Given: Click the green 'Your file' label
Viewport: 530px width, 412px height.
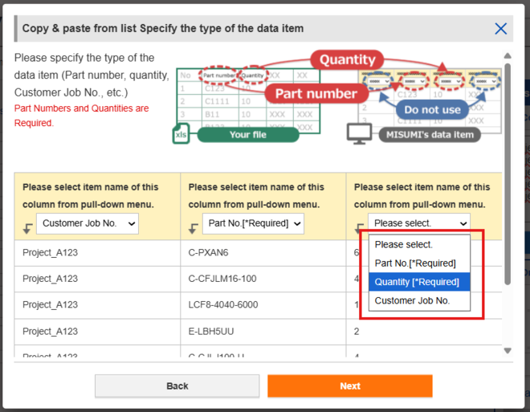Looking at the screenshot, I should (x=248, y=134).
